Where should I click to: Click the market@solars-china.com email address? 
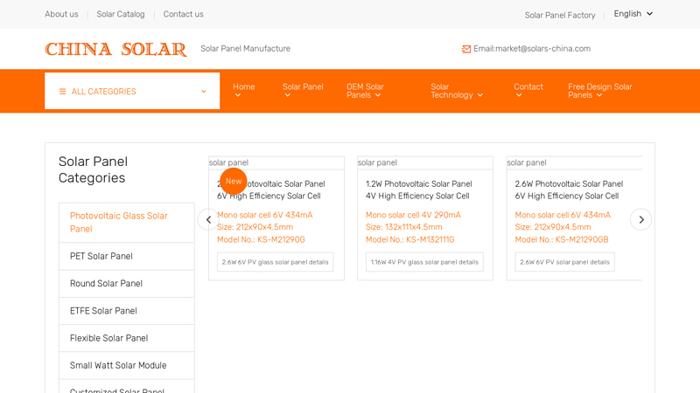click(x=542, y=49)
